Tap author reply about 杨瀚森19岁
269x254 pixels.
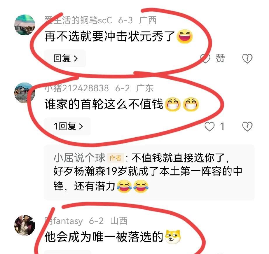pos(149,172)
